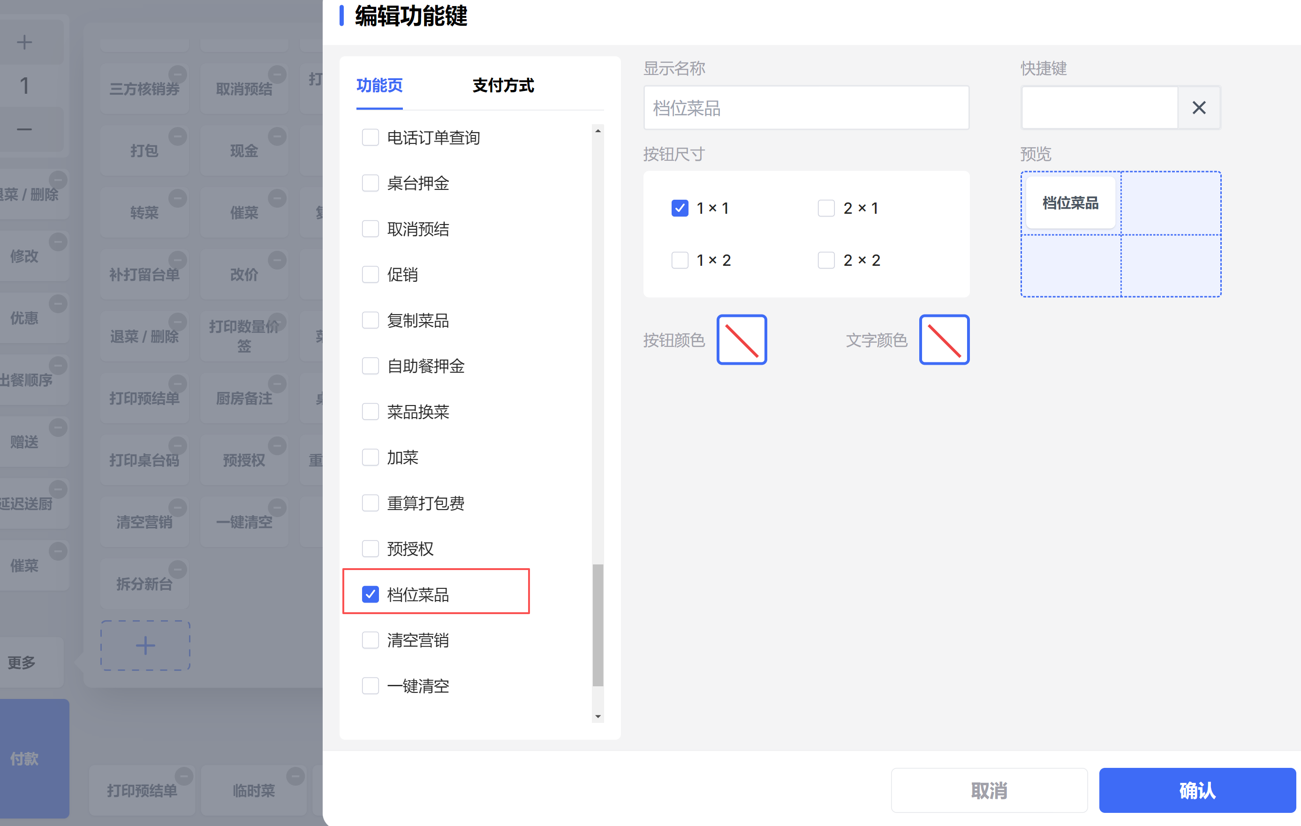Click the dashed plus add-key placeholder

pos(145,645)
